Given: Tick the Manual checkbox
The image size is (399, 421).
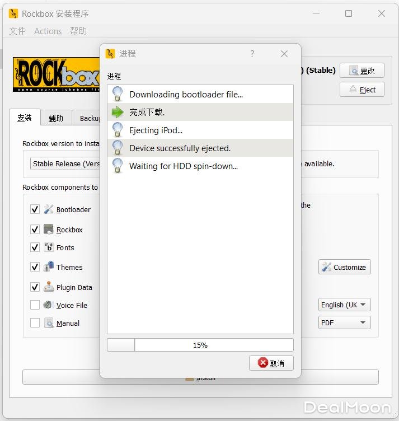Looking at the screenshot, I should click(35, 323).
